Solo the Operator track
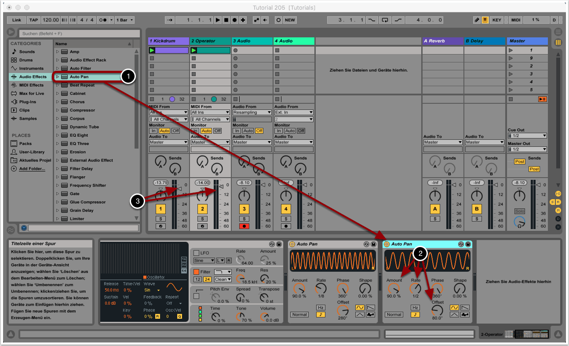 point(202,219)
